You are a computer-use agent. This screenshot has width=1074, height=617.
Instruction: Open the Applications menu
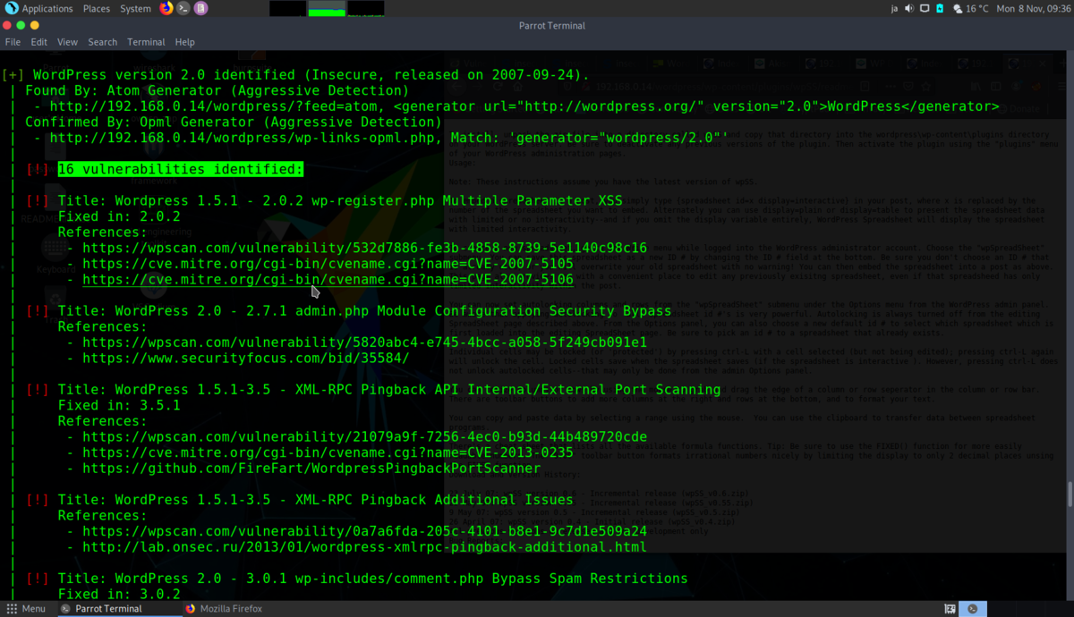(47, 8)
